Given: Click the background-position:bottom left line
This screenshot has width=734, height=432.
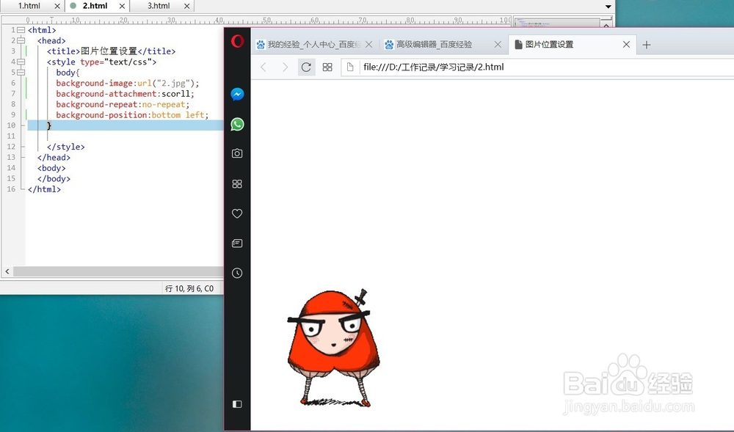Looking at the screenshot, I should point(132,115).
